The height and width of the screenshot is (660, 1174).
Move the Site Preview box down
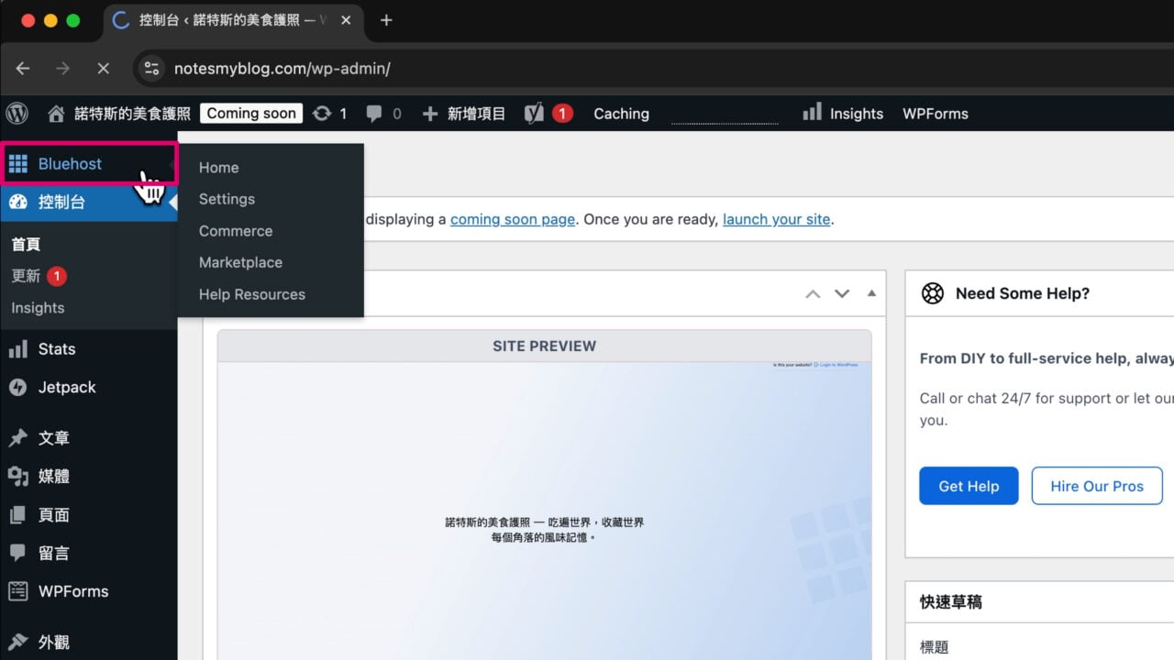(842, 292)
